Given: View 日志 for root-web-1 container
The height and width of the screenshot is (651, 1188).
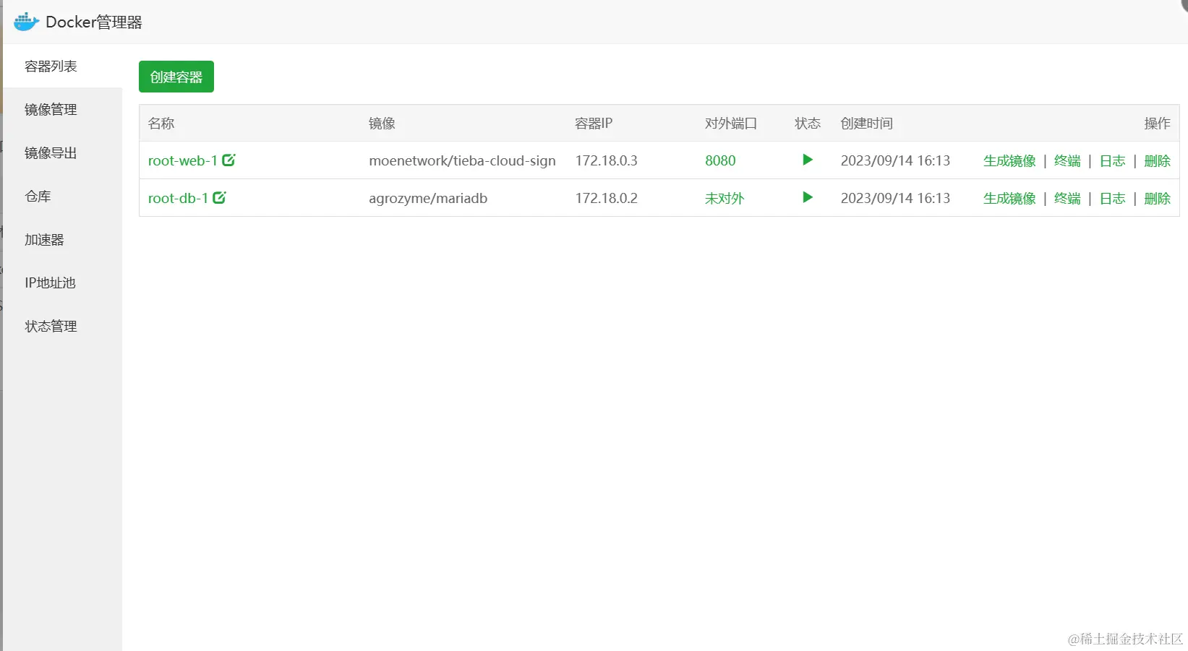Looking at the screenshot, I should click(1112, 160).
